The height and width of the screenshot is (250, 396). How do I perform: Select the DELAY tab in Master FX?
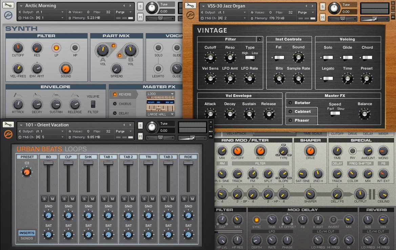[x=125, y=113]
